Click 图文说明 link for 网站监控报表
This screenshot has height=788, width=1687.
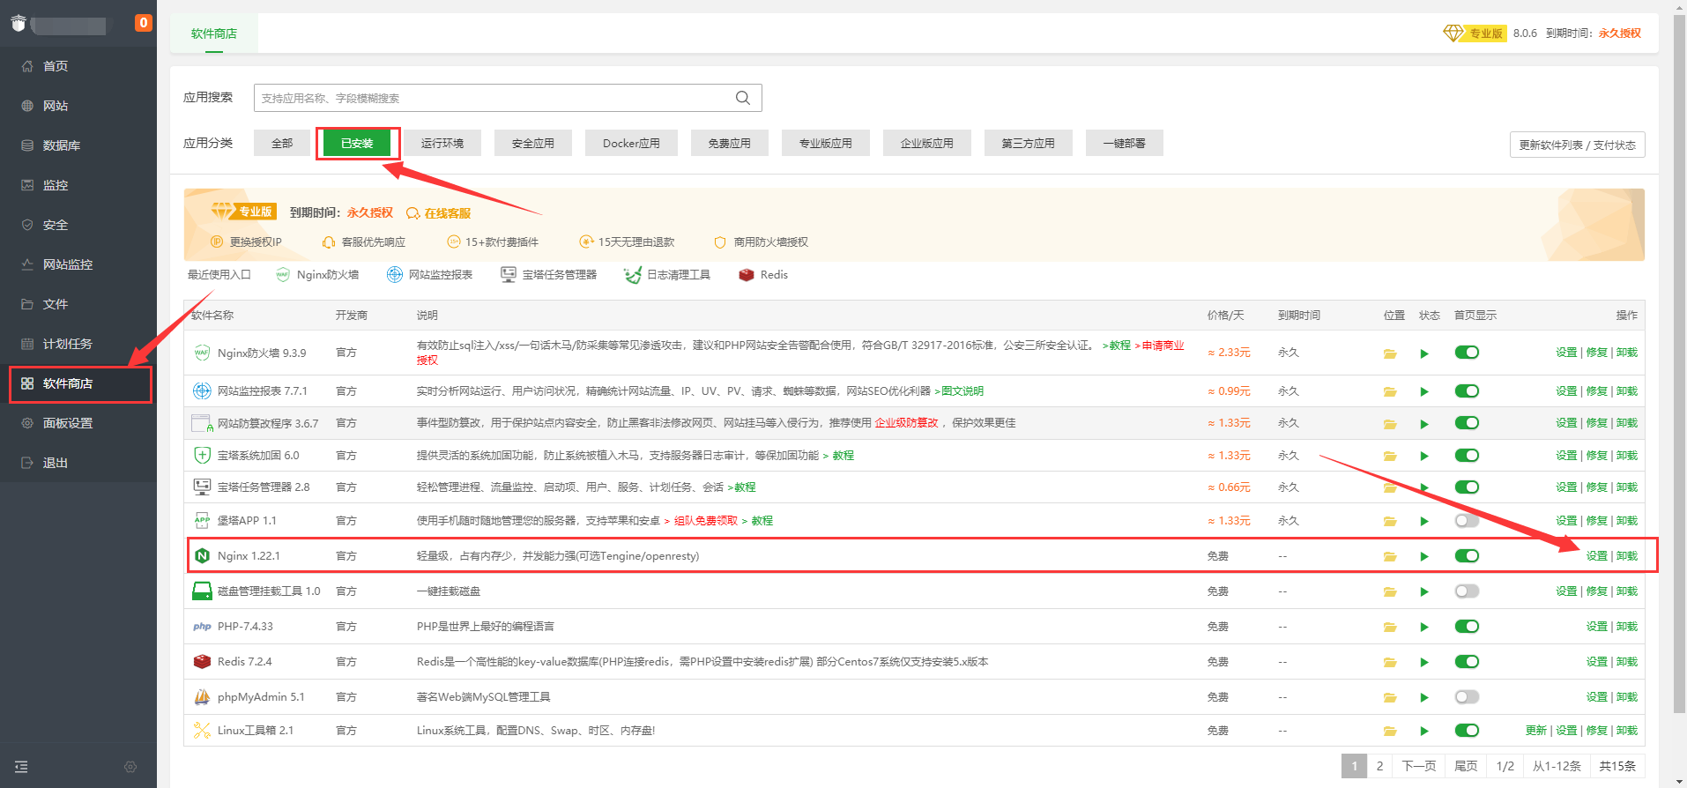click(x=962, y=391)
